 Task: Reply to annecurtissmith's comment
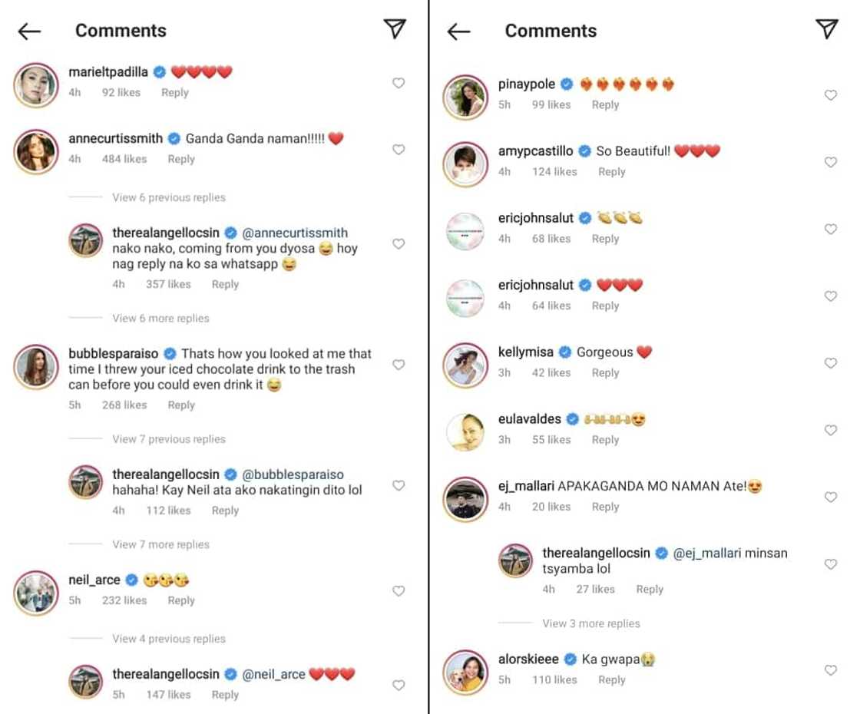coord(181,159)
